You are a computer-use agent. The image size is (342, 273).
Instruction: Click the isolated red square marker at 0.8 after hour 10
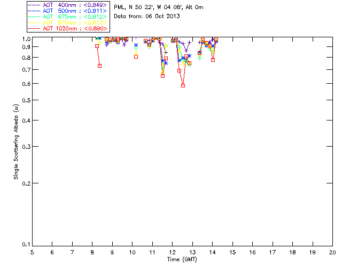(x=136, y=57)
